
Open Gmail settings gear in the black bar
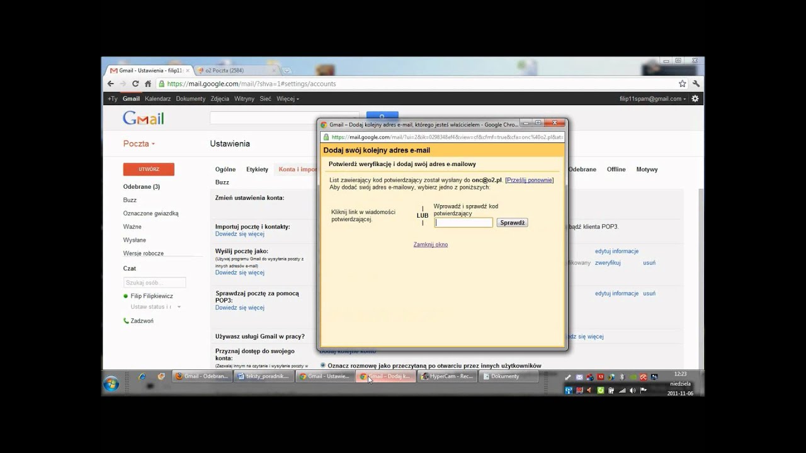point(695,99)
